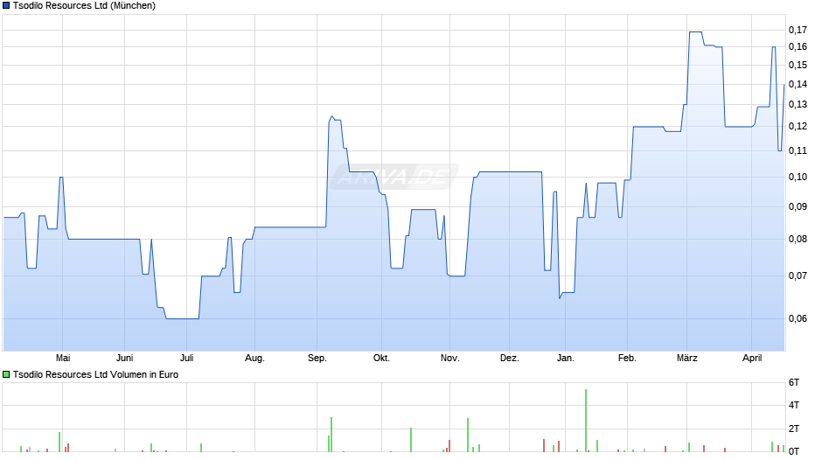Screen dimensions: 822x460
Task: Click the 4T volume axis value
Action: point(794,405)
